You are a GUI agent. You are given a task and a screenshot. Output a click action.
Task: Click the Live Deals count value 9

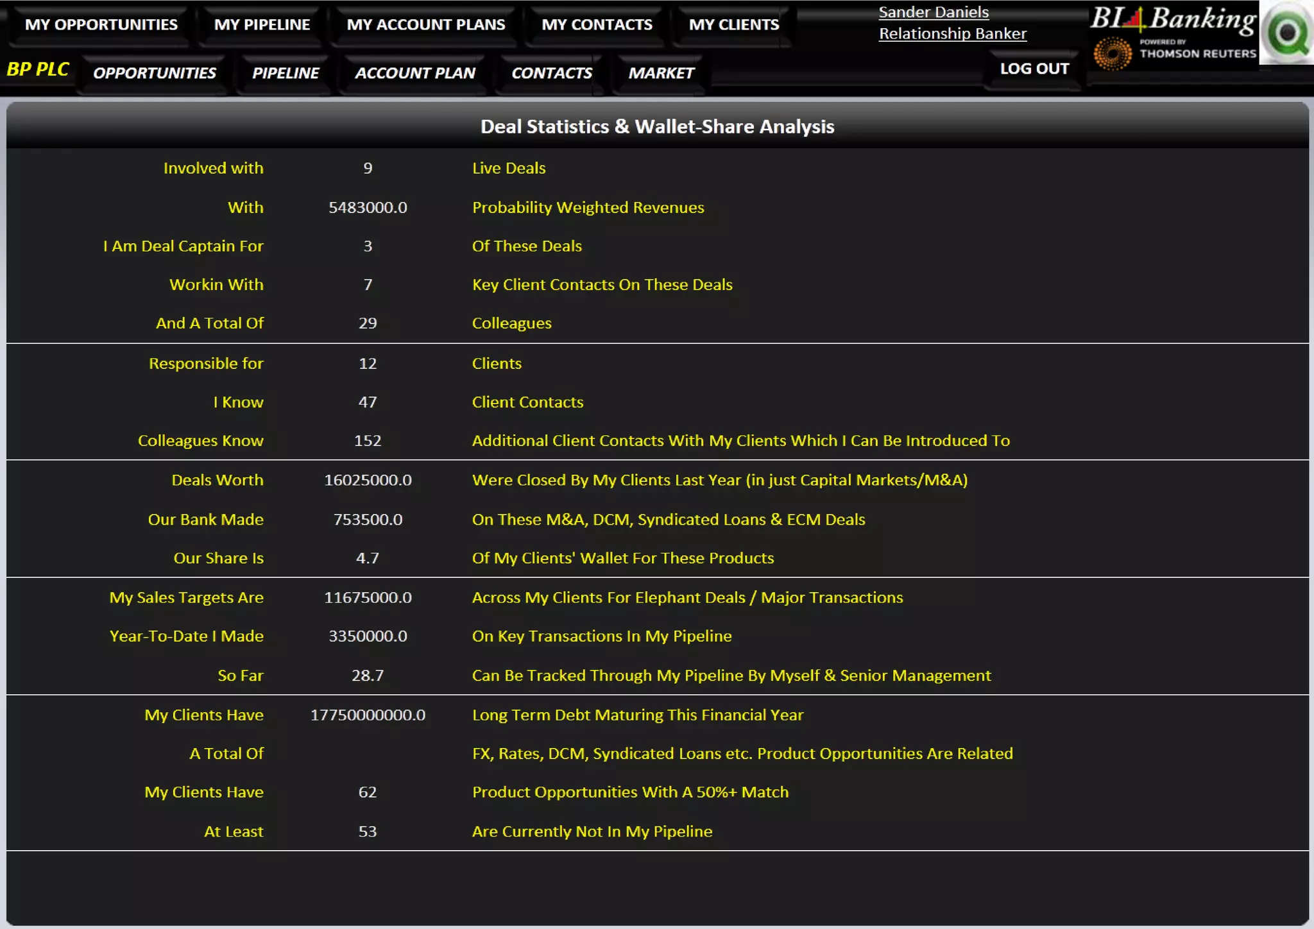point(368,168)
